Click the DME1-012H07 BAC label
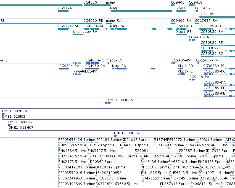The height and width of the screenshot is (188, 235). (21, 128)
